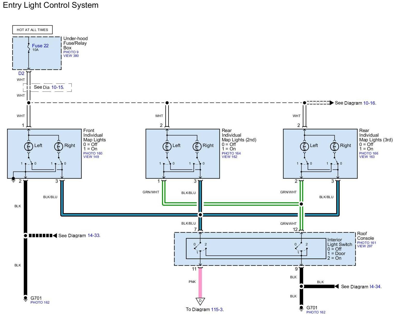Open the Fuse 22 link
This screenshot has height=316, width=395.
tap(40, 46)
